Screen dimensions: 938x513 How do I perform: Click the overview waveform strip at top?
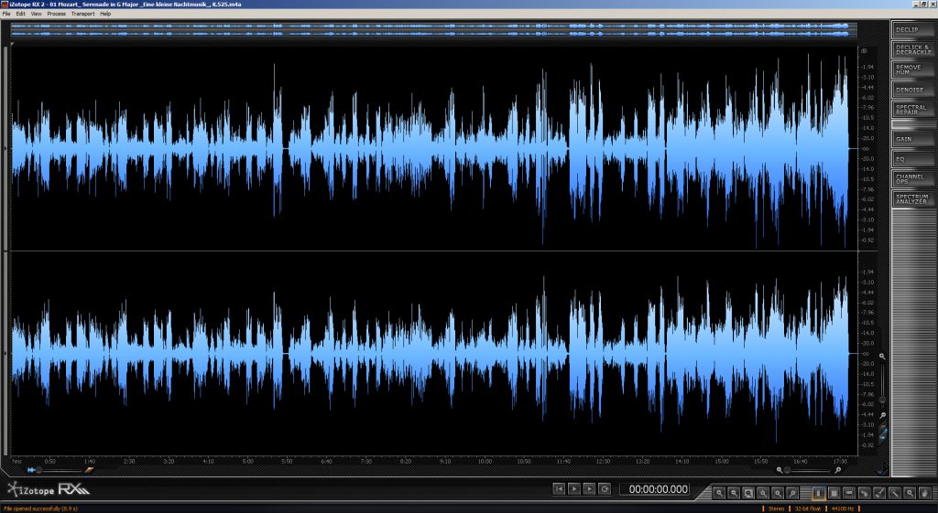pyautogui.click(x=433, y=30)
